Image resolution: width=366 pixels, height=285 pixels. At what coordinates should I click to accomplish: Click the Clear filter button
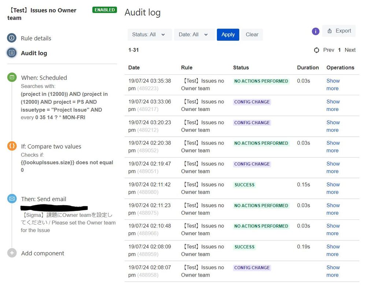[x=252, y=34]
